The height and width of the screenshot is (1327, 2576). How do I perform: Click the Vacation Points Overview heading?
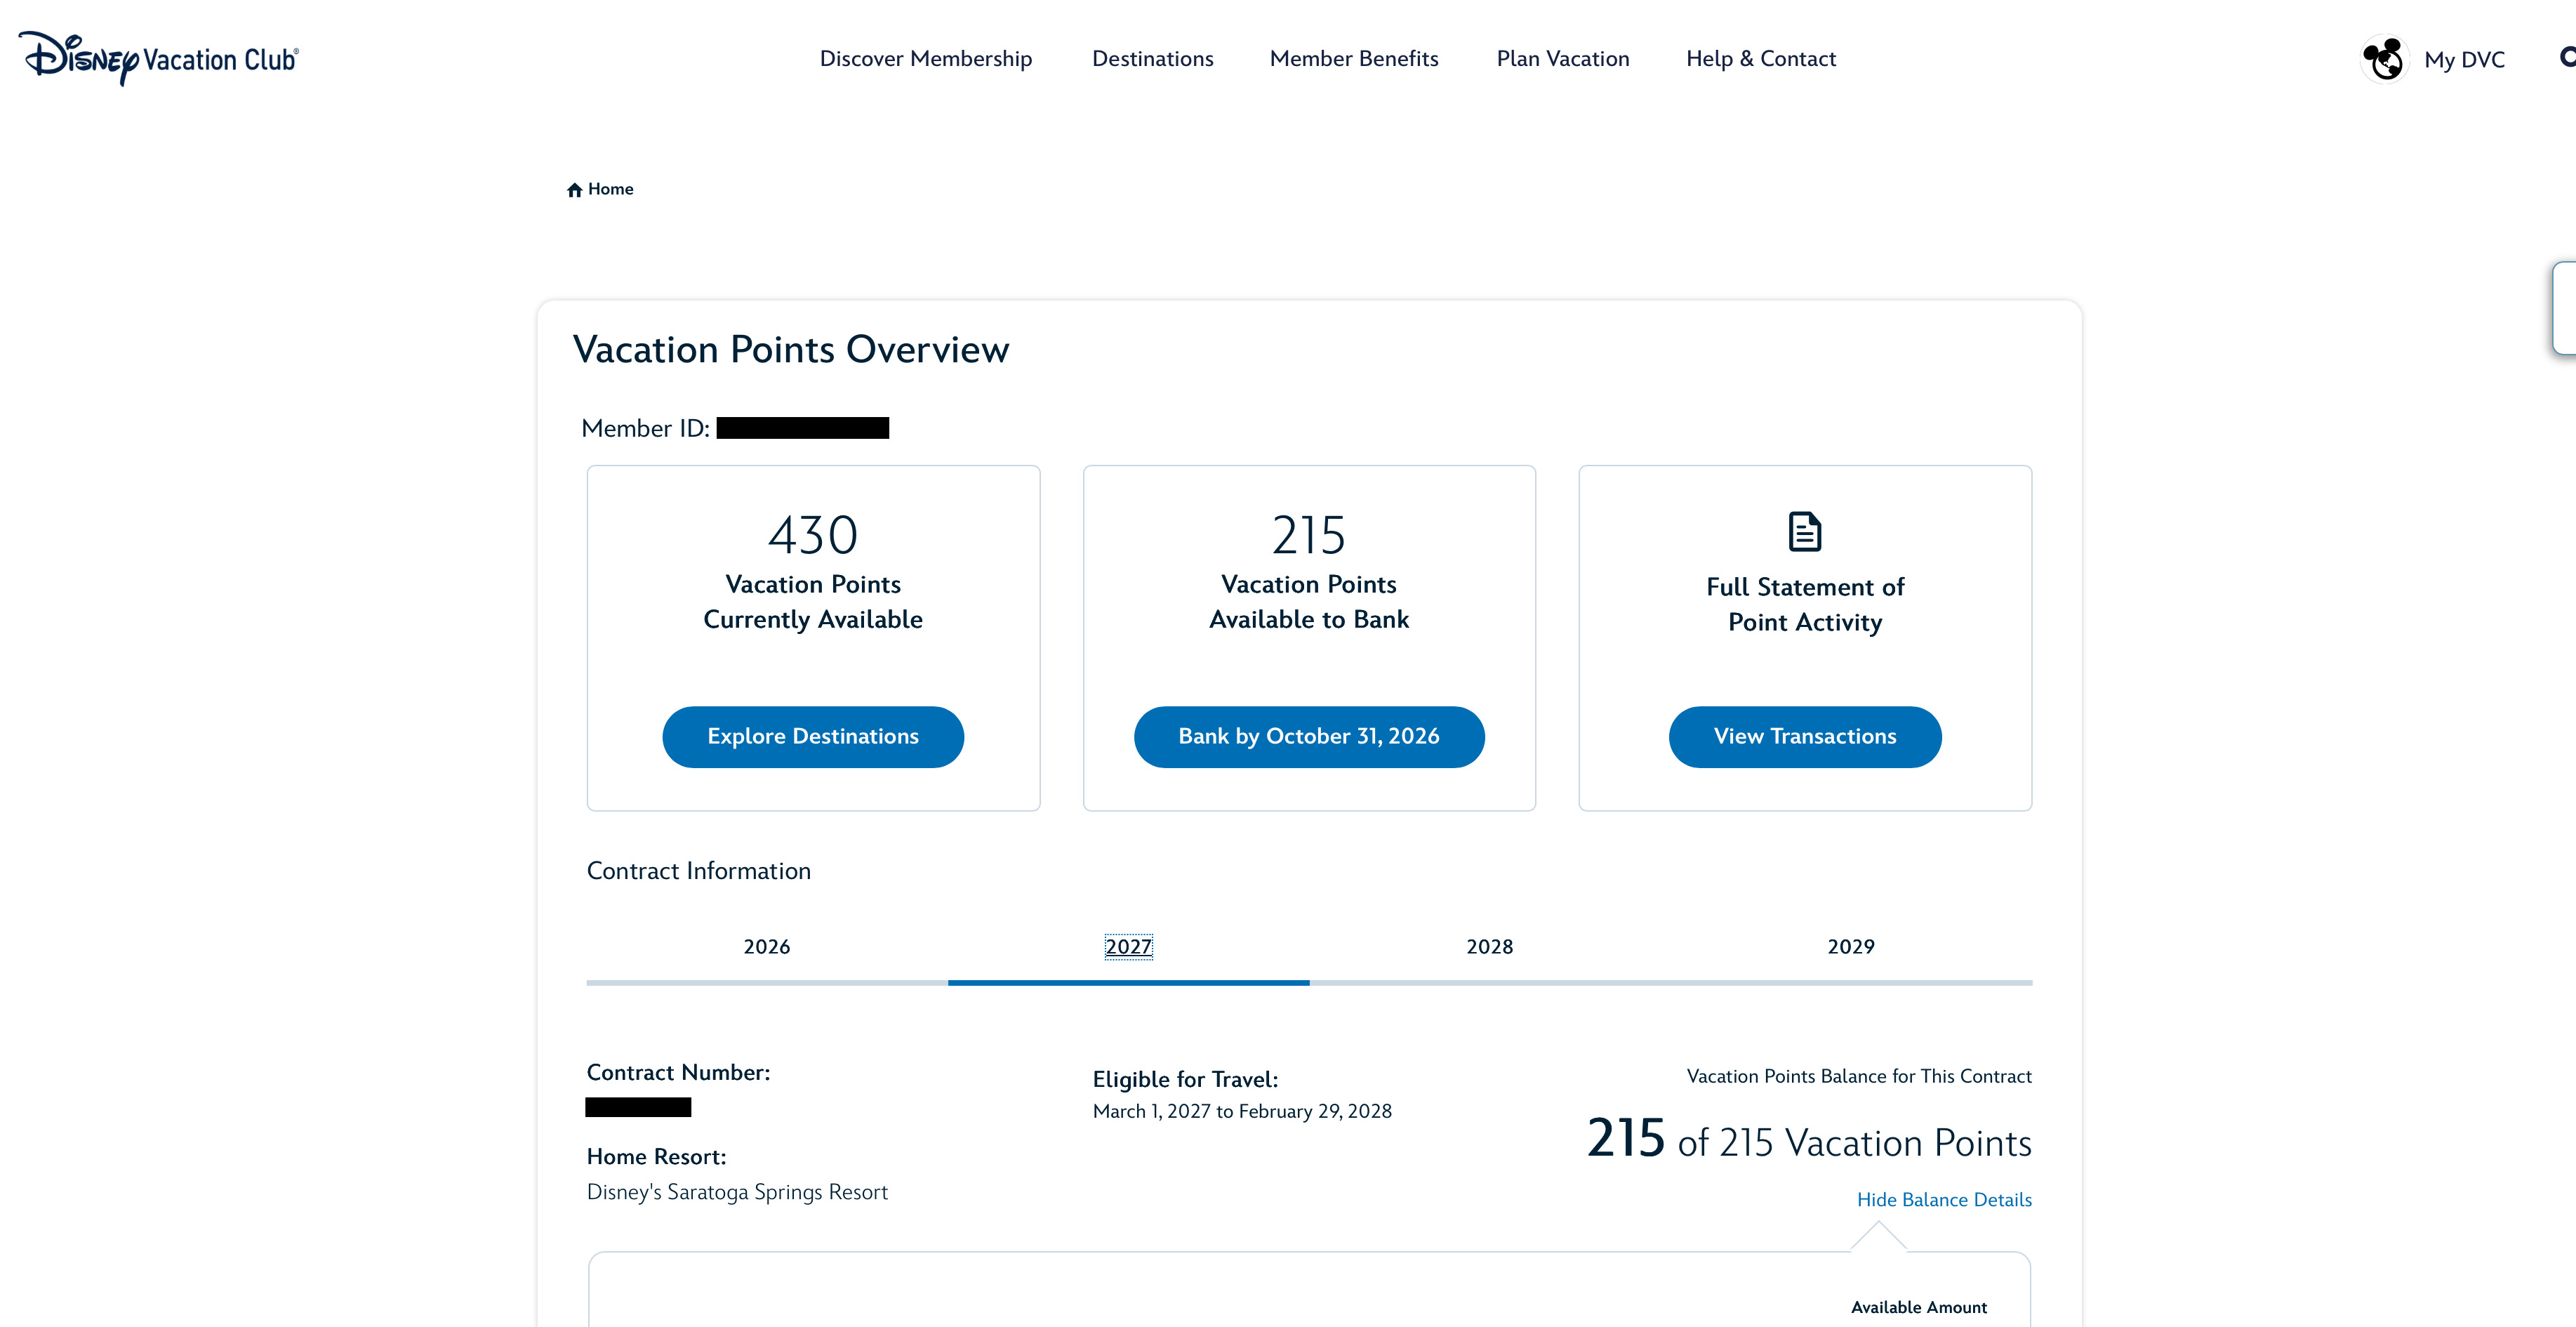[791, 350]
